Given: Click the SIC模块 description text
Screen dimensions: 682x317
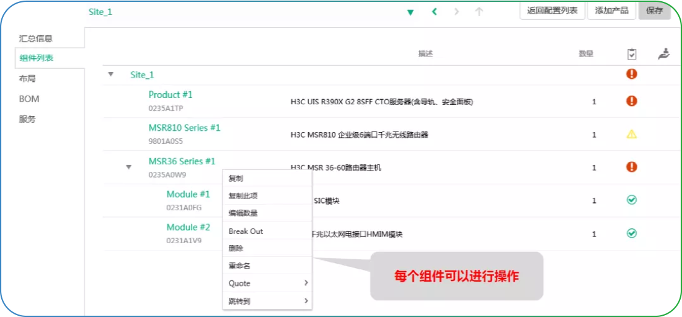Looking at the screenshot, I should tap(326, 201).
